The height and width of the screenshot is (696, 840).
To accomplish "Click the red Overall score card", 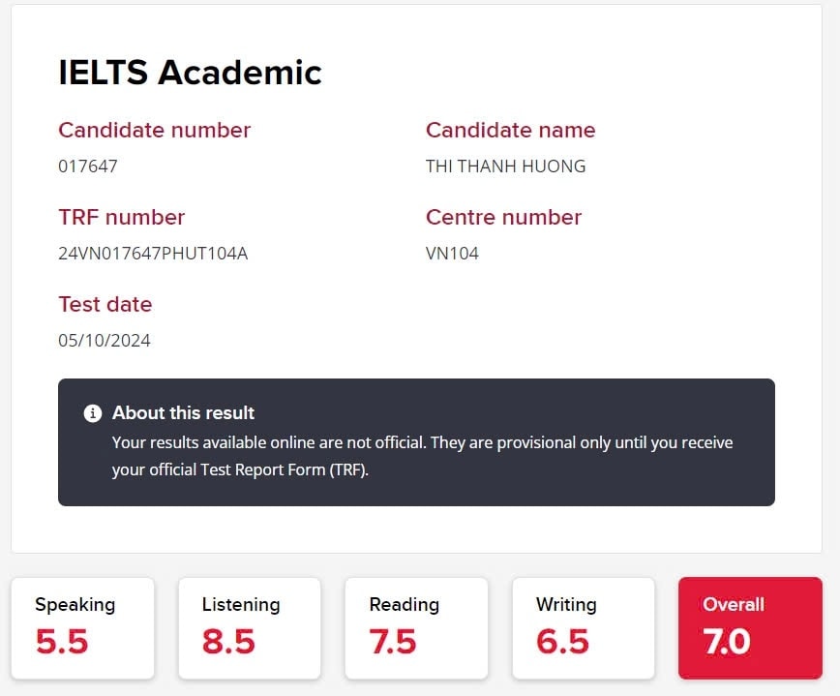I will pyautogui.click(x=750, y=628).
